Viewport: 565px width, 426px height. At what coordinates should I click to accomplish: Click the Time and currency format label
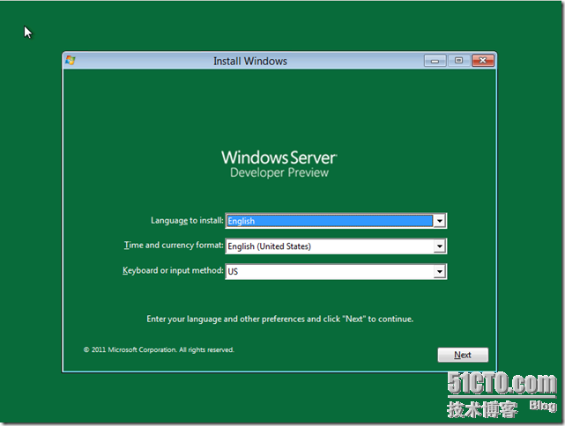(174, 245)
